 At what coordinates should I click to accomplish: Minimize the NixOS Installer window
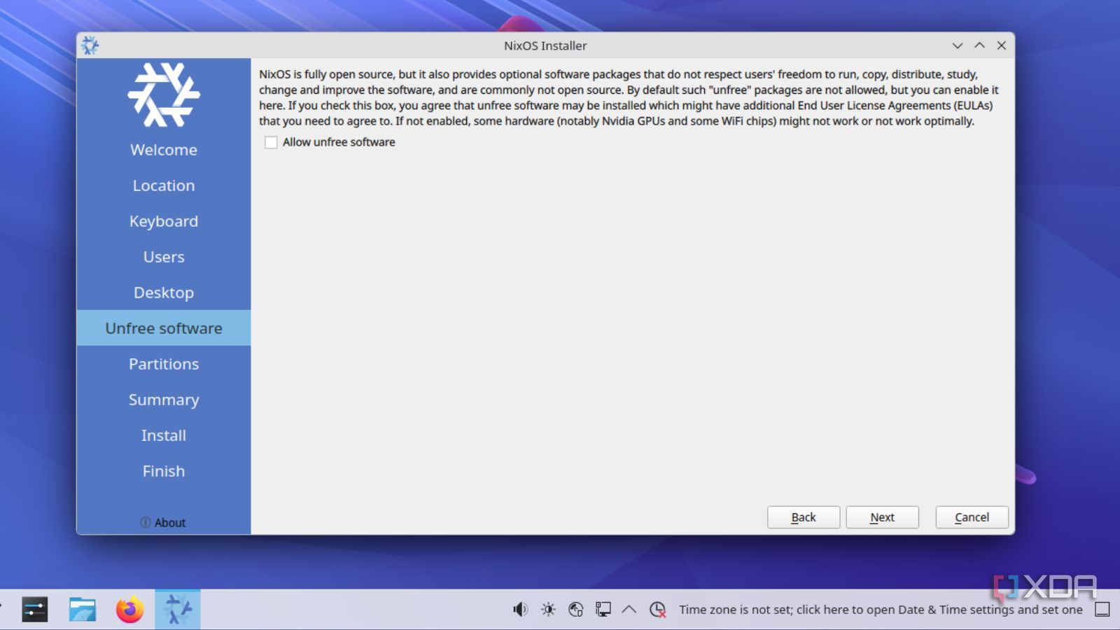pyautogui.click(x=957, y=45)
